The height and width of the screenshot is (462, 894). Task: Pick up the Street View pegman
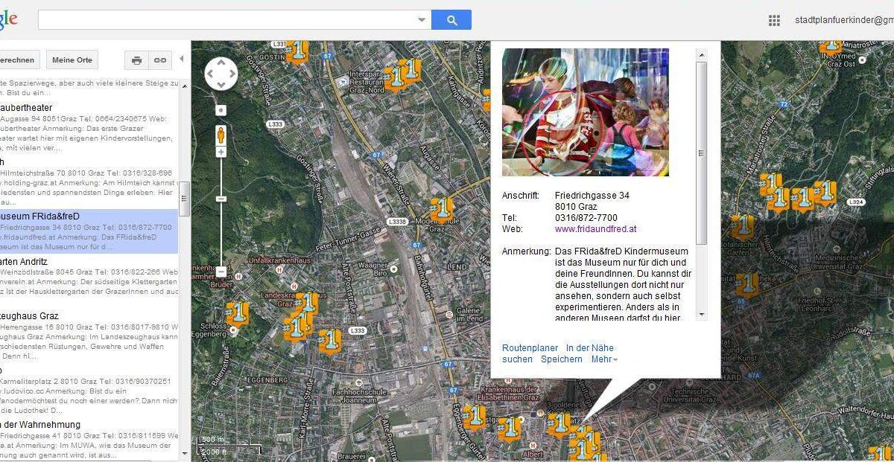[221, 134]
